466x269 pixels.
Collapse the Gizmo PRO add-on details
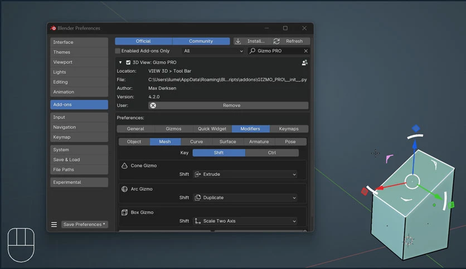click(x=120, y=62)
